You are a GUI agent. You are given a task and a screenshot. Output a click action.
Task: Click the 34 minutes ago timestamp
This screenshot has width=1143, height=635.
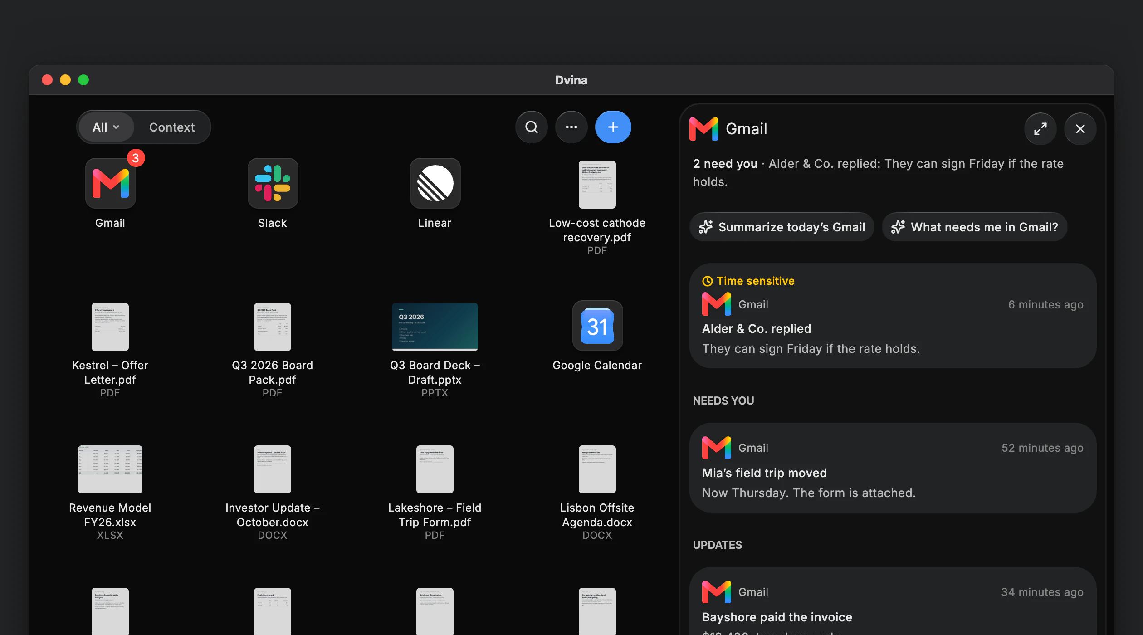[x=1042, y=592]
